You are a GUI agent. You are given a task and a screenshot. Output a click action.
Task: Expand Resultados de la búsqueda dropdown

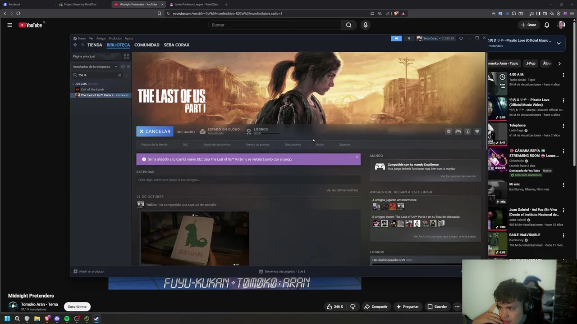pyautogui.click(x=116, y=67)
